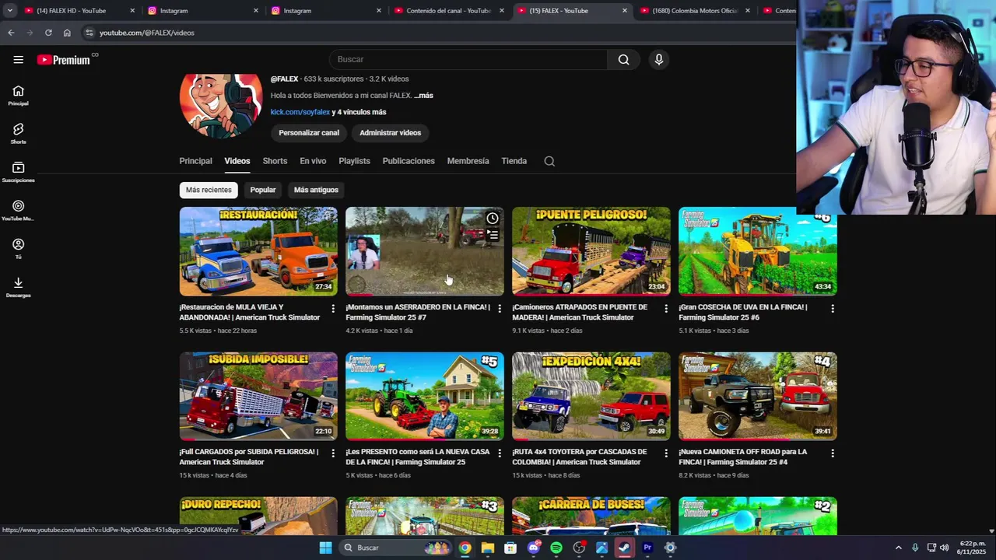
Task: Click the YouTube Buscar search field
Action: (x=468, y=59)
